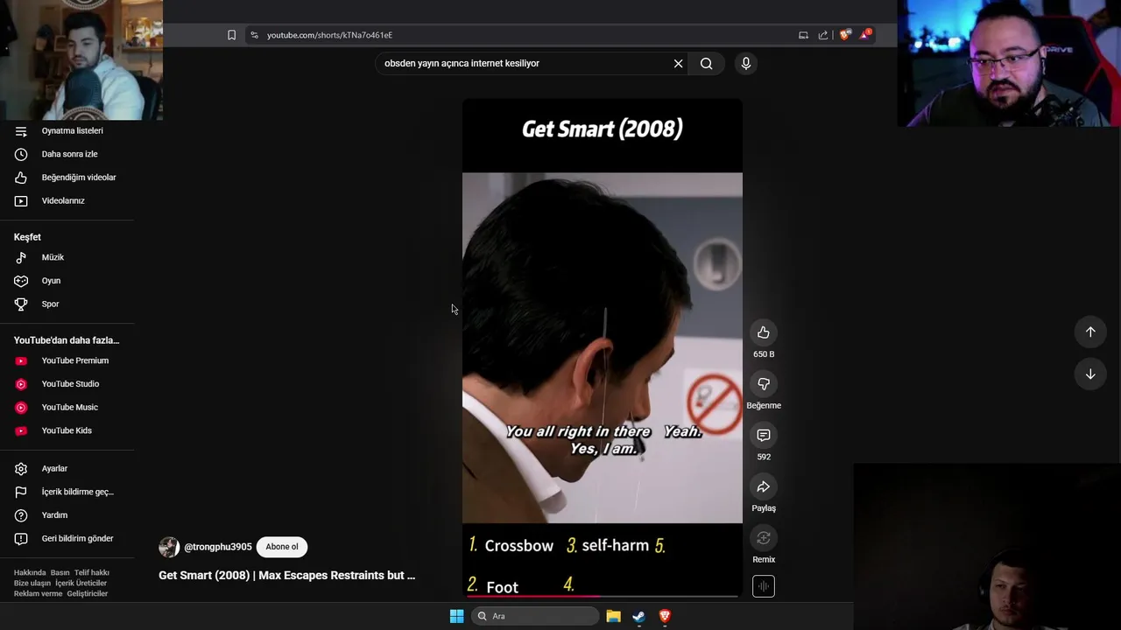The height and width of the screenshot is (630, 1121).
Task: Click the magnifier search button
Action: (x=707, y=63)
